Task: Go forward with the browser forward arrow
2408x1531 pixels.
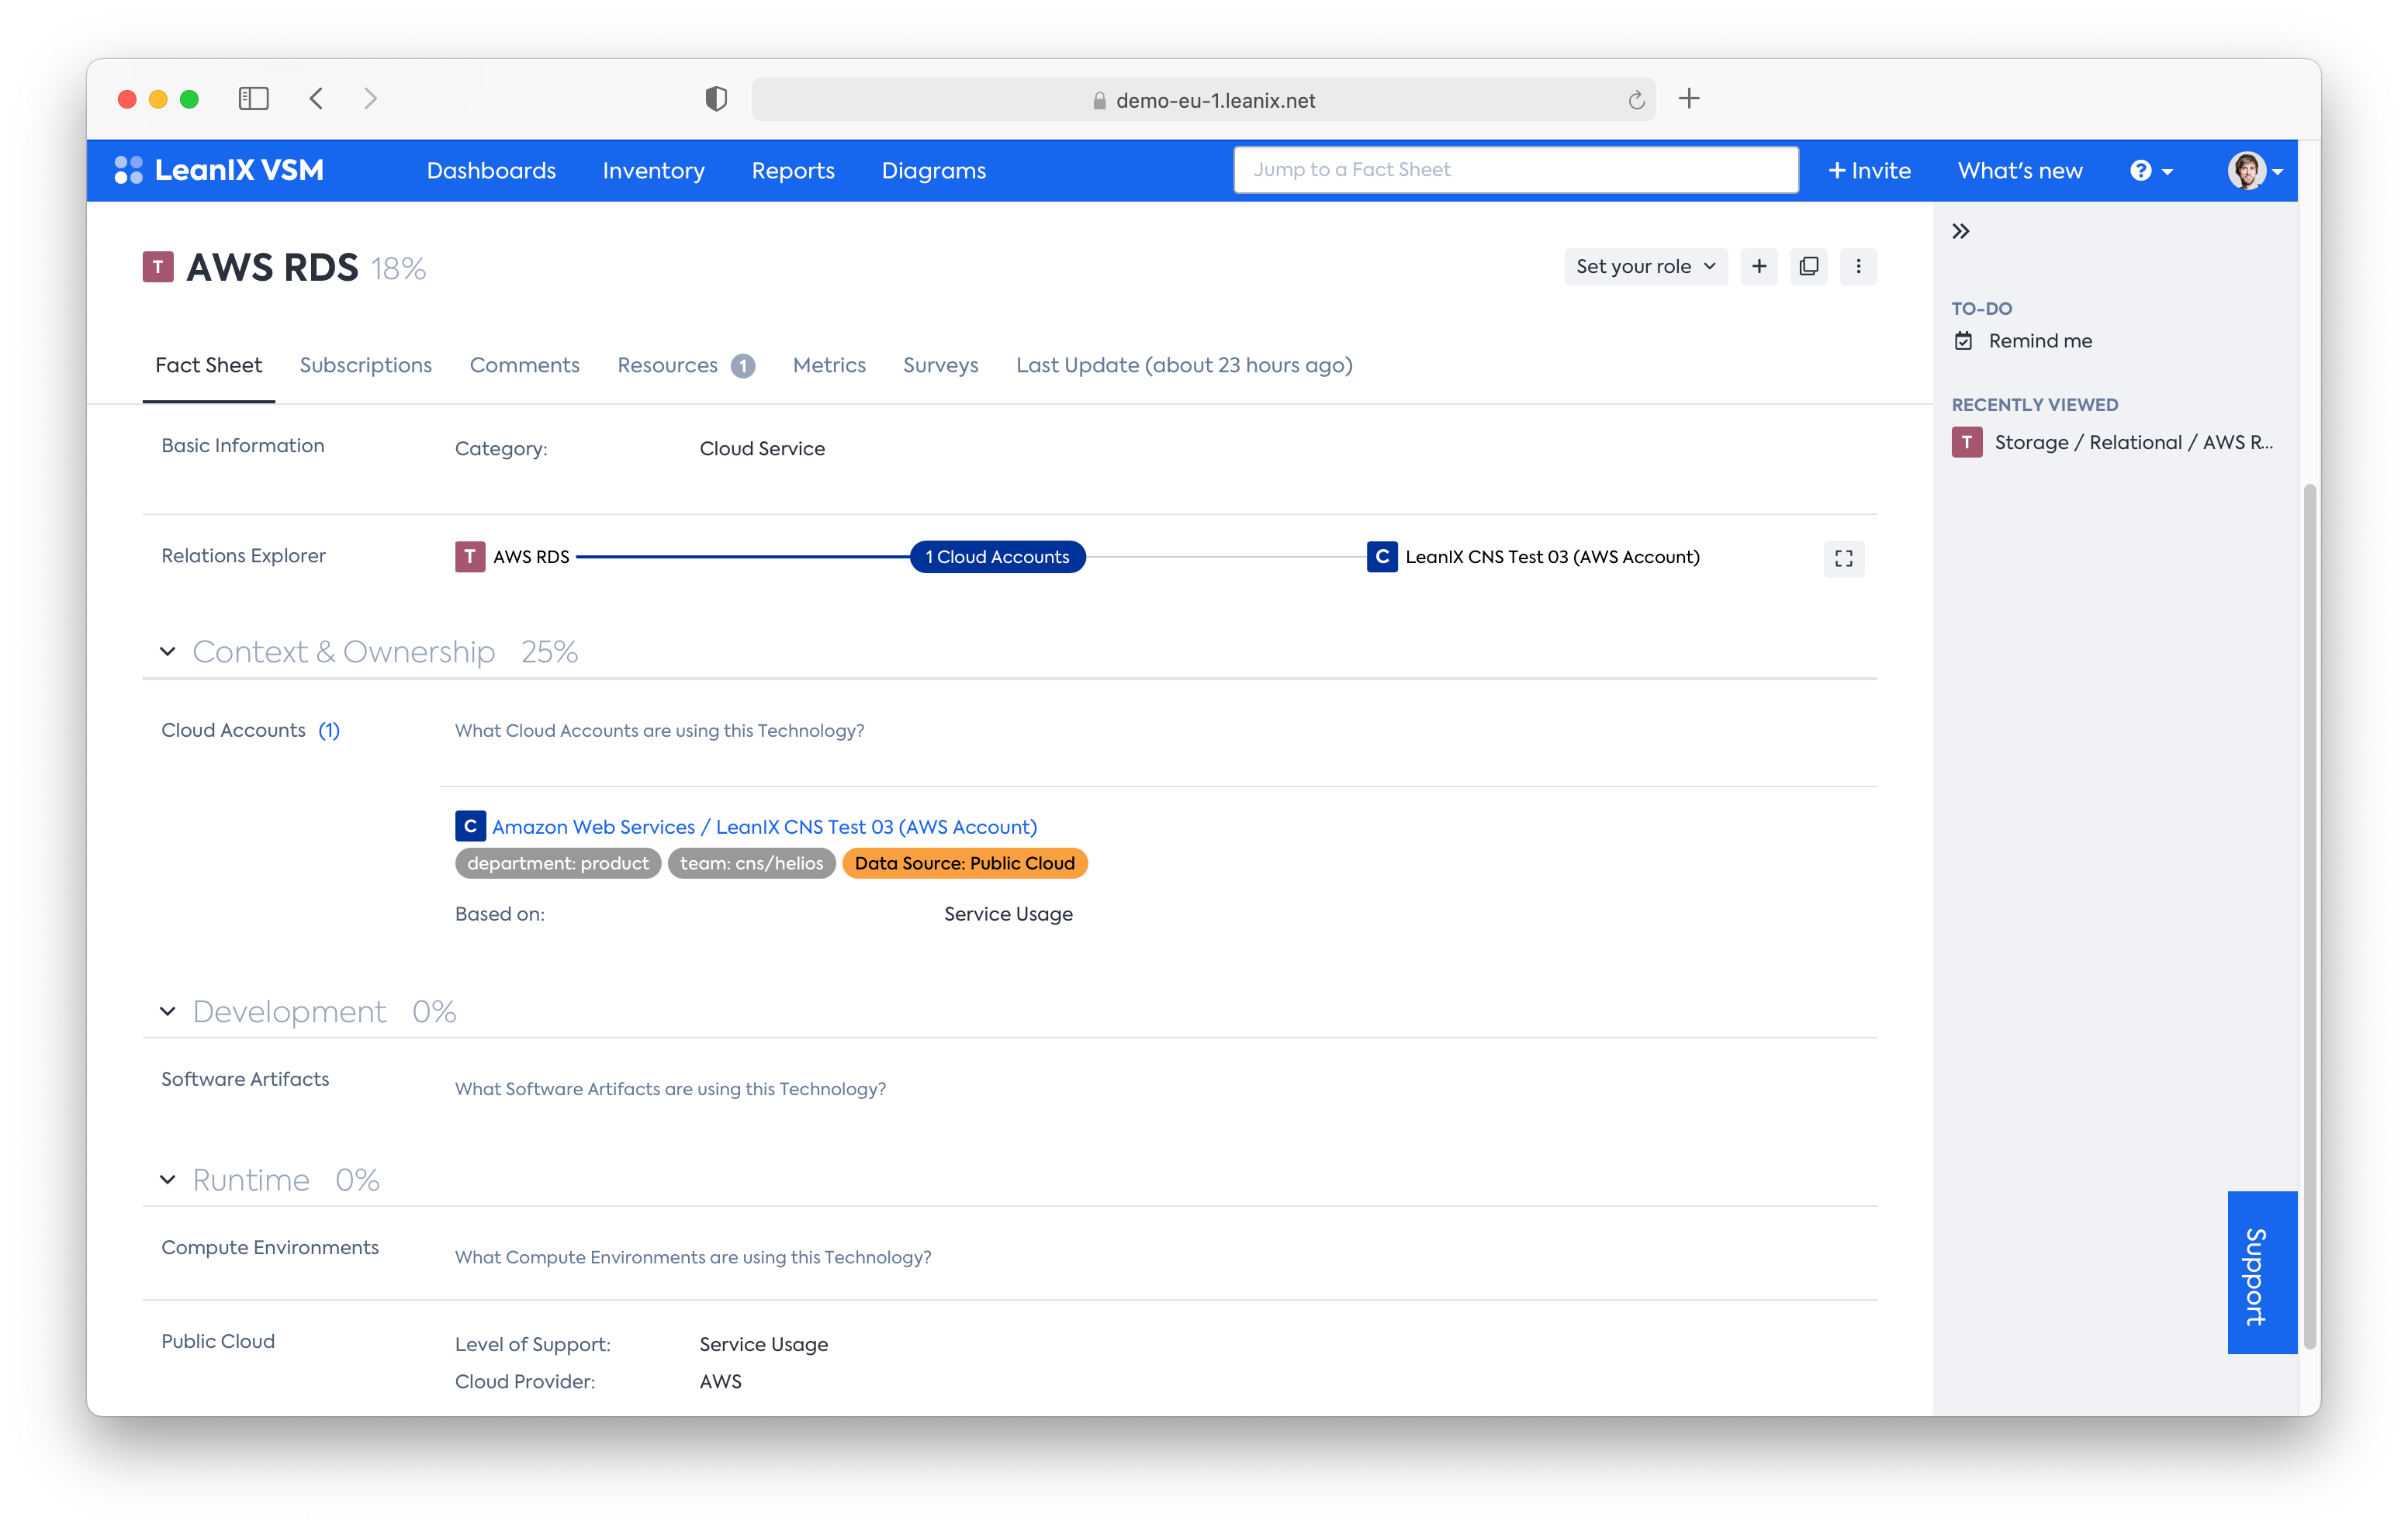Action: [x=371, y=98]
